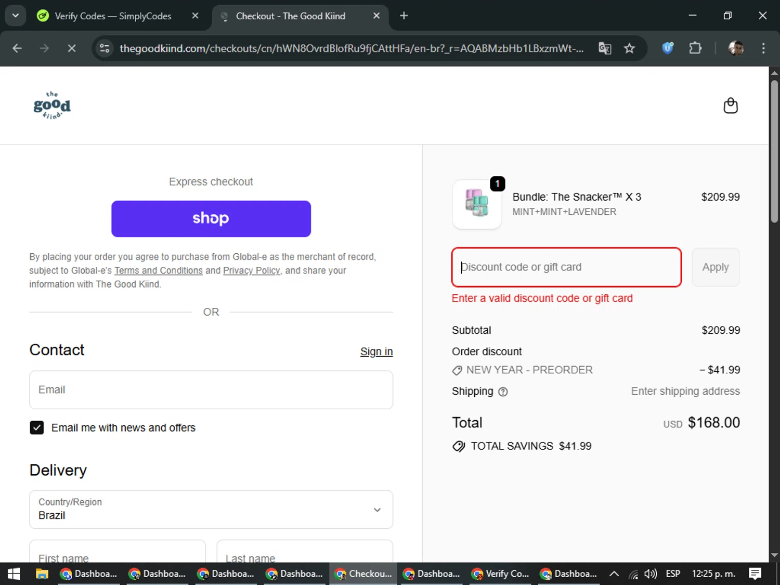780x585 pixels.
Task: Click the 12:25 p. m. clock
Action: coord(713,574)
